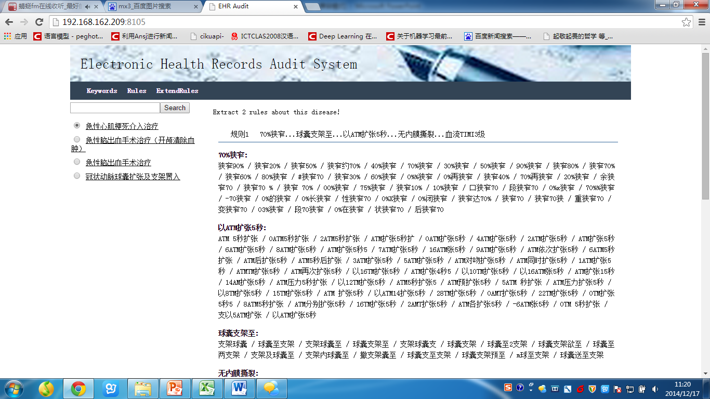Open the Deep Learning bookmark link
Viewport: 710px width, 399px height.
coord(343,36)
